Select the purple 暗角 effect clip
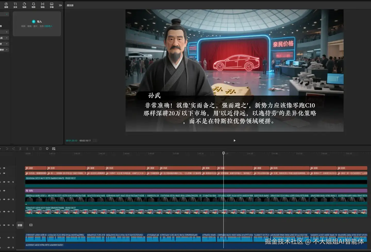Screen dimensions: 371x252 (196, 191)
